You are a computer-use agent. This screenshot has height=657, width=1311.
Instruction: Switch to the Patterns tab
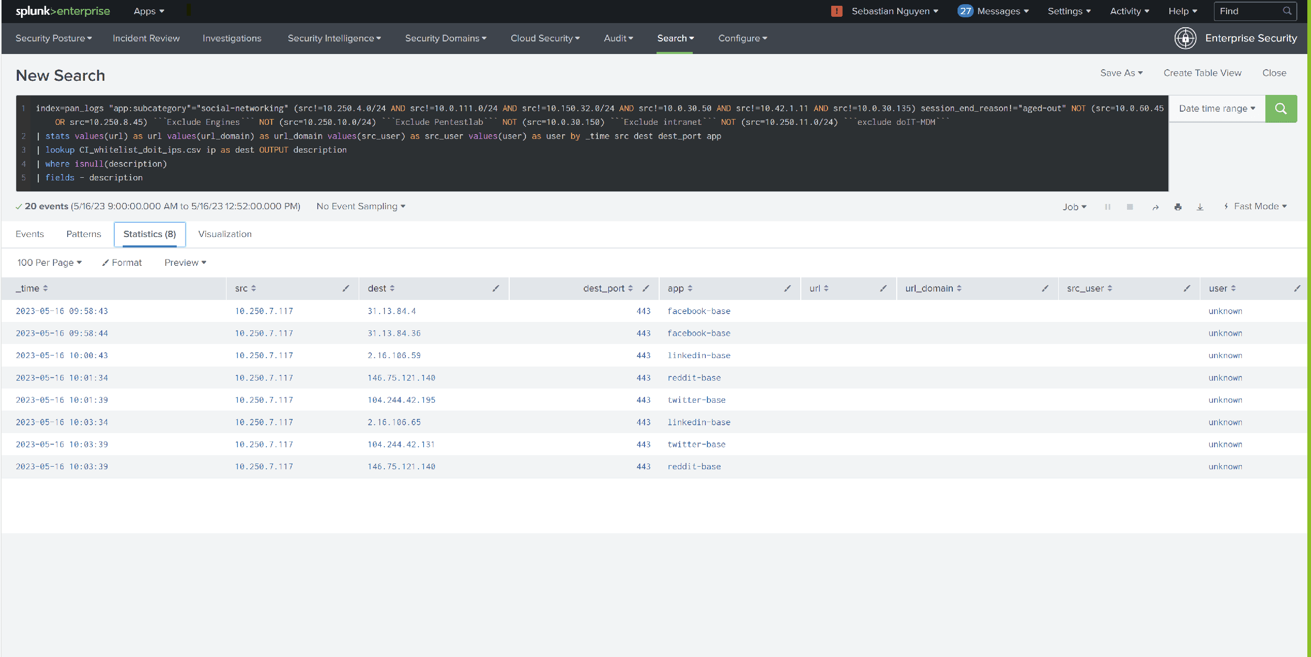click(83, 234)
